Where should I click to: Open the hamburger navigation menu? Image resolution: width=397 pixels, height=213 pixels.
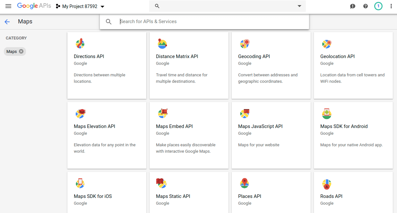coord(8,6)
